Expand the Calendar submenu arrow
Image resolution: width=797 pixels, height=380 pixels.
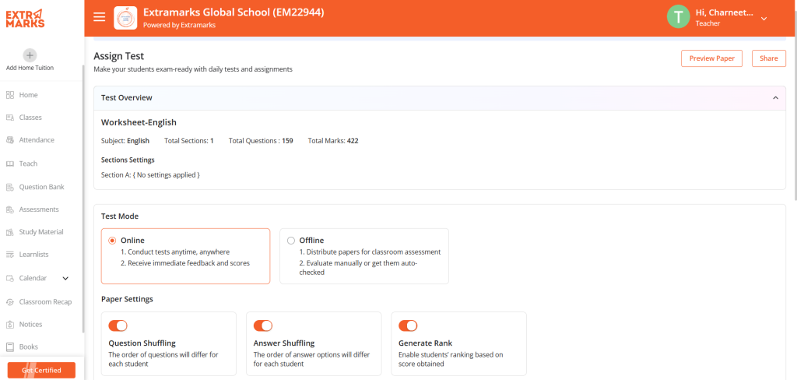pos(65,278)
